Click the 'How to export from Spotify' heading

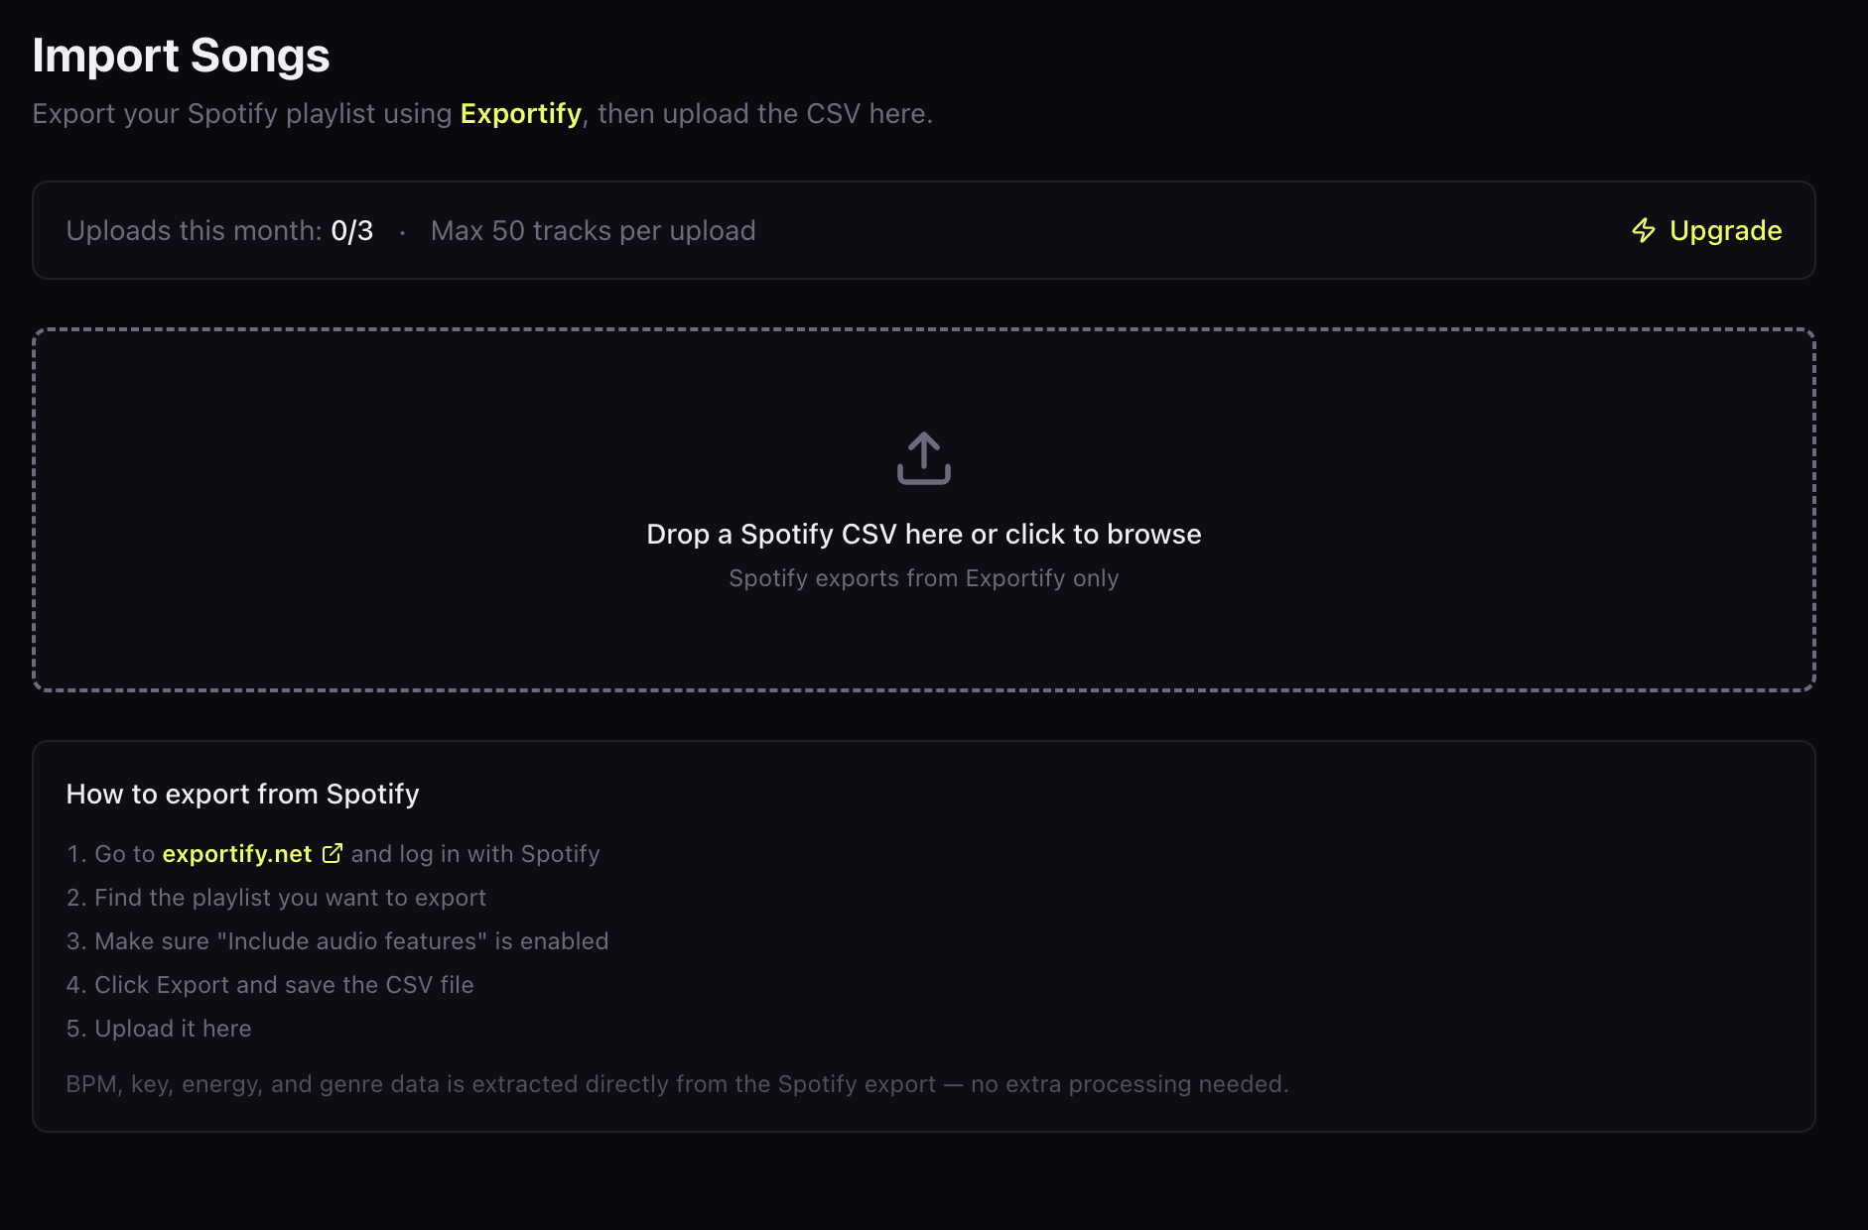(242, 794)
